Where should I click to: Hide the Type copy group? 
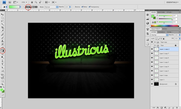152,42
